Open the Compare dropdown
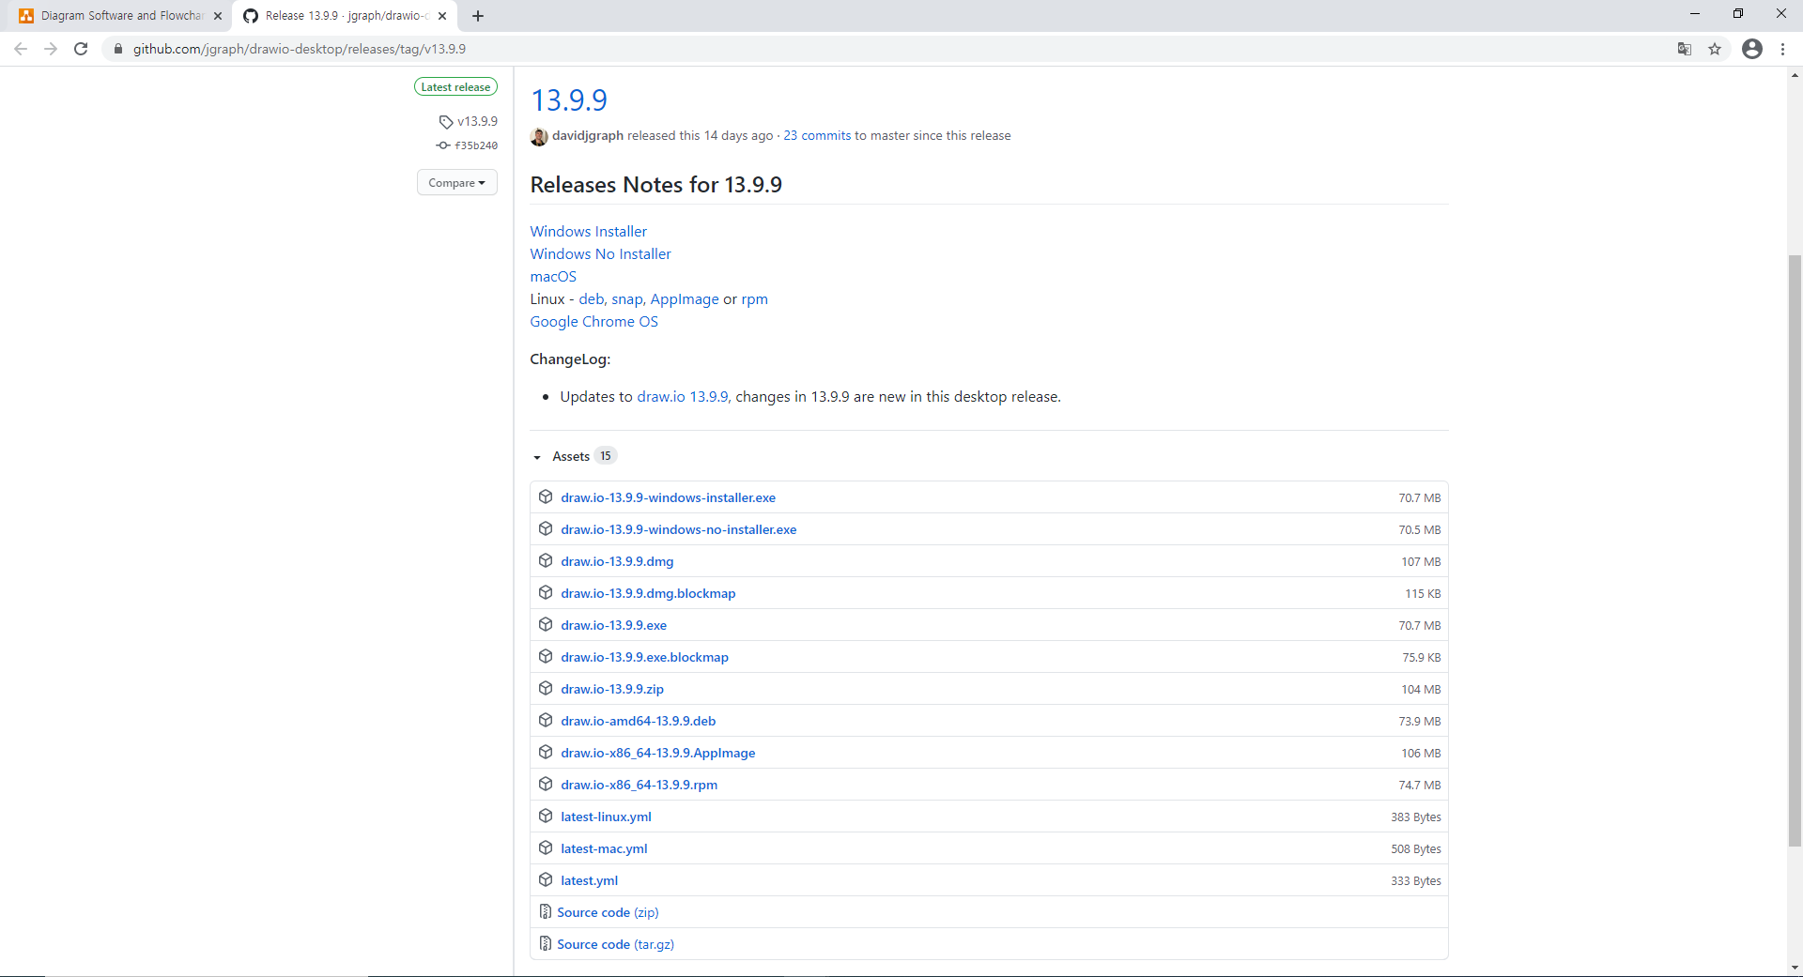Screen dimensions: 1803x977 coord(457,183)
